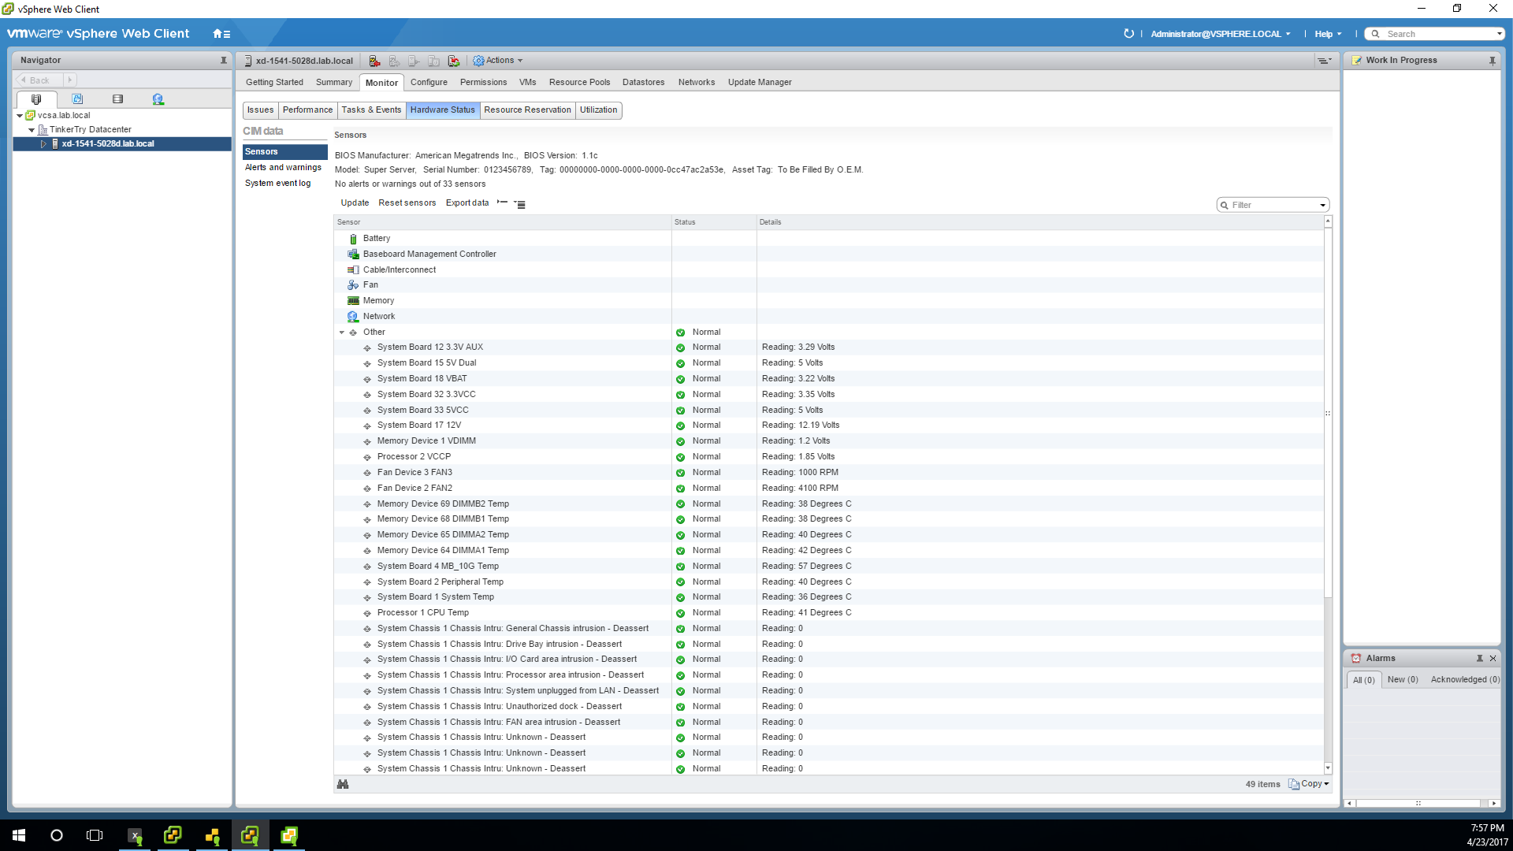Image resolution: width=1513 pixels, height=851 pixels.
Task: Click the Reset sensors button
Action: (407, 203)
